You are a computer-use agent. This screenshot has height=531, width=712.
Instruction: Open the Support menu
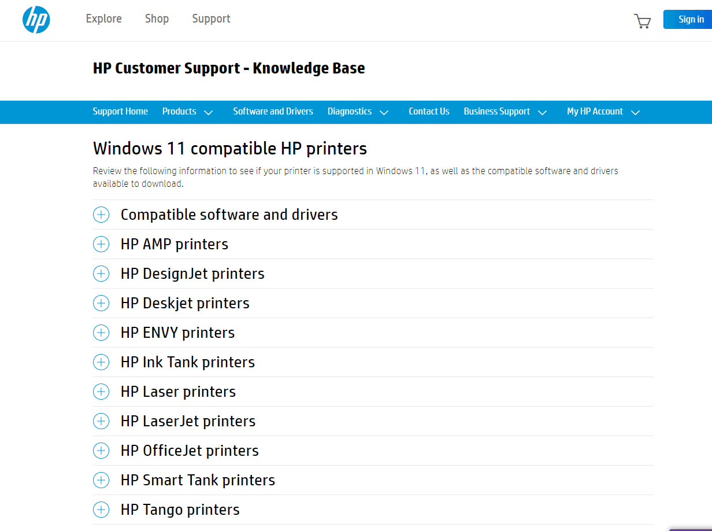pos(211,19)
